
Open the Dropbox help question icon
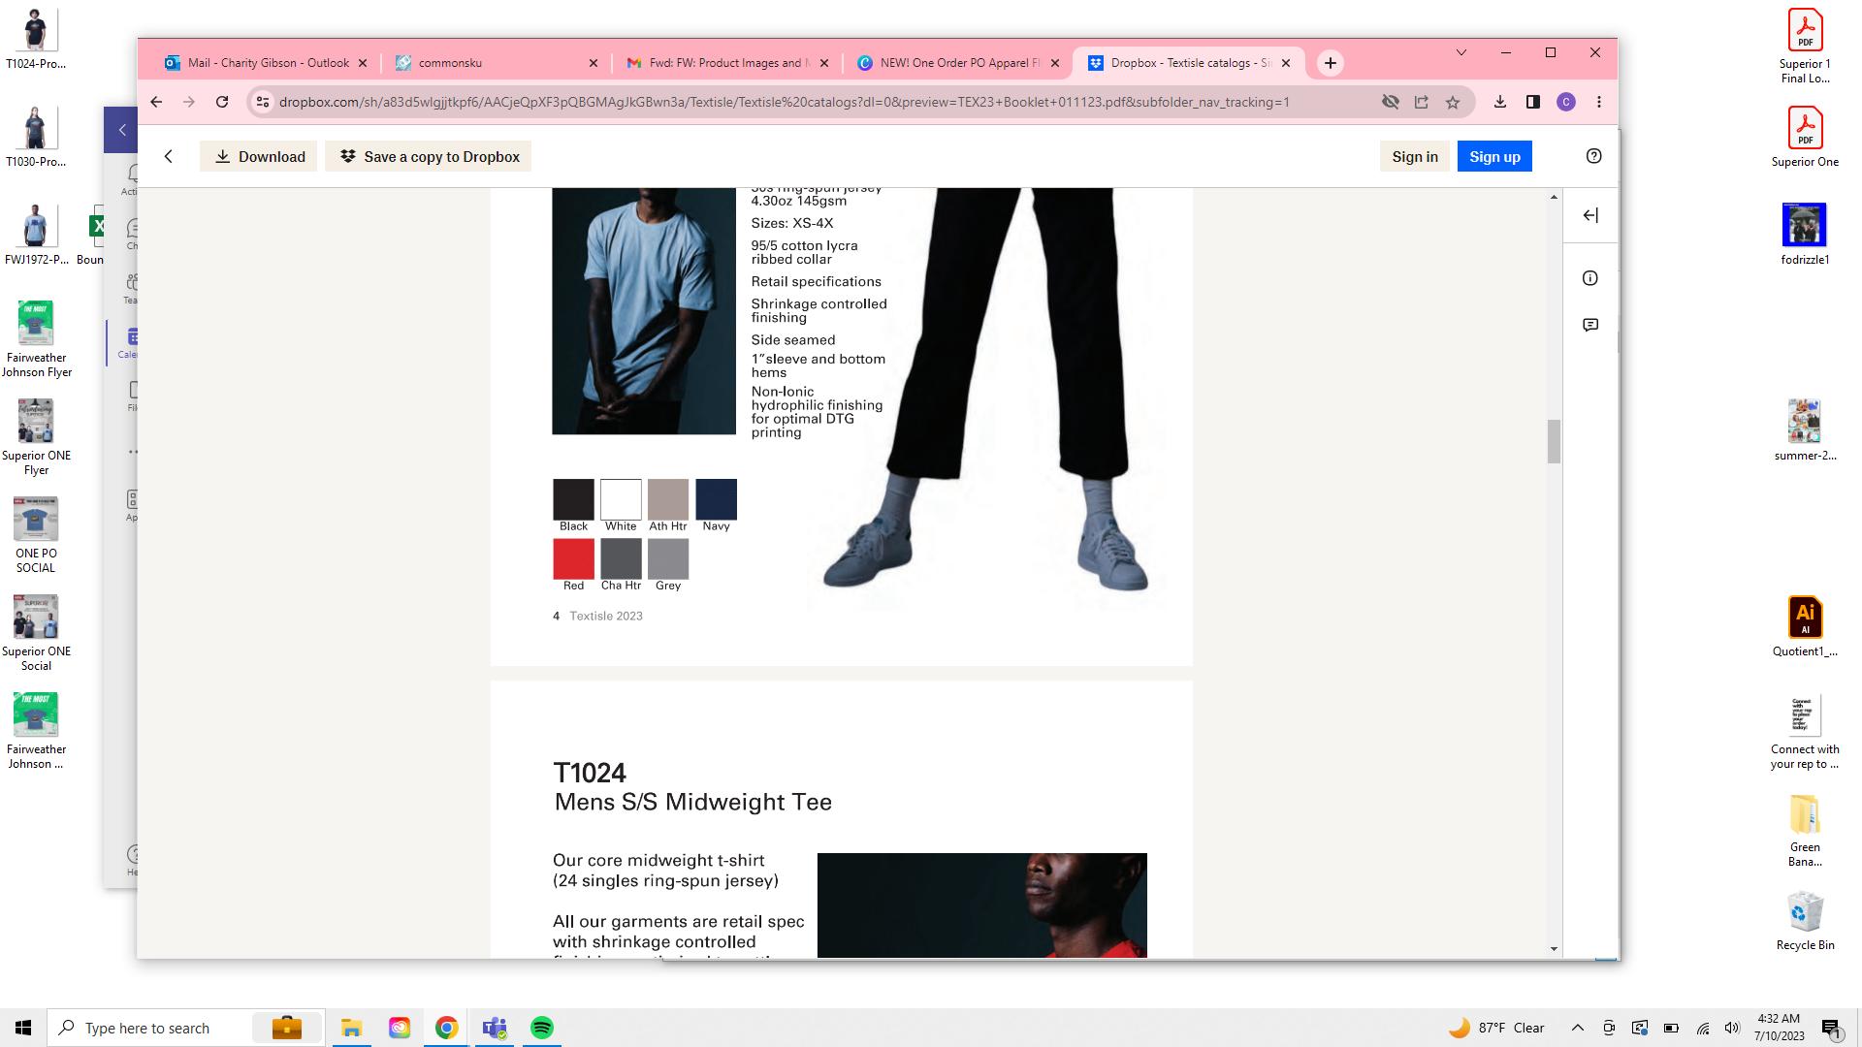tap(1593, 156)
